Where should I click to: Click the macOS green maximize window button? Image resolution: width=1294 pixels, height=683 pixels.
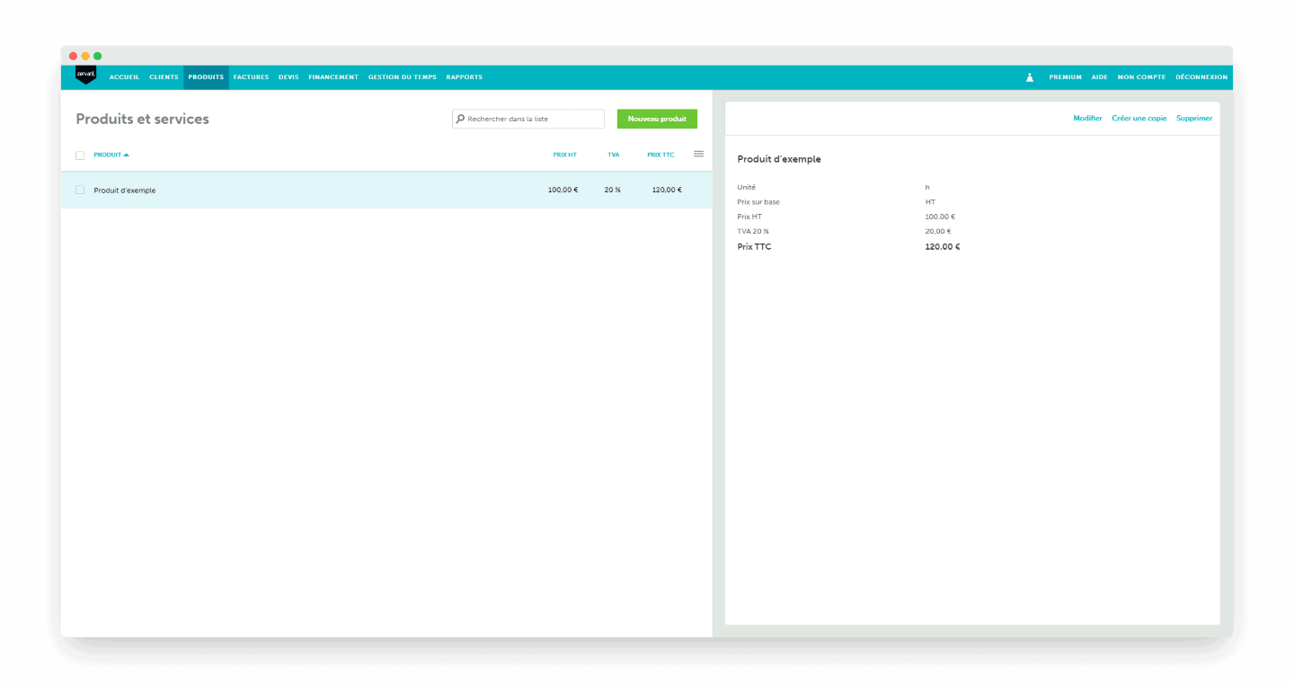(x=98, y=56)
